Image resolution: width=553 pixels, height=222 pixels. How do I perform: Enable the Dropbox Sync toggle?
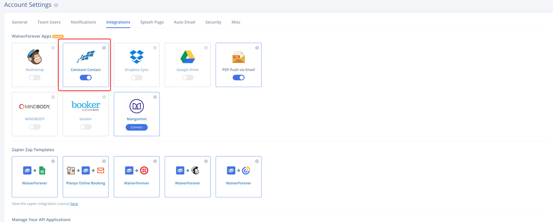(137, 78)
